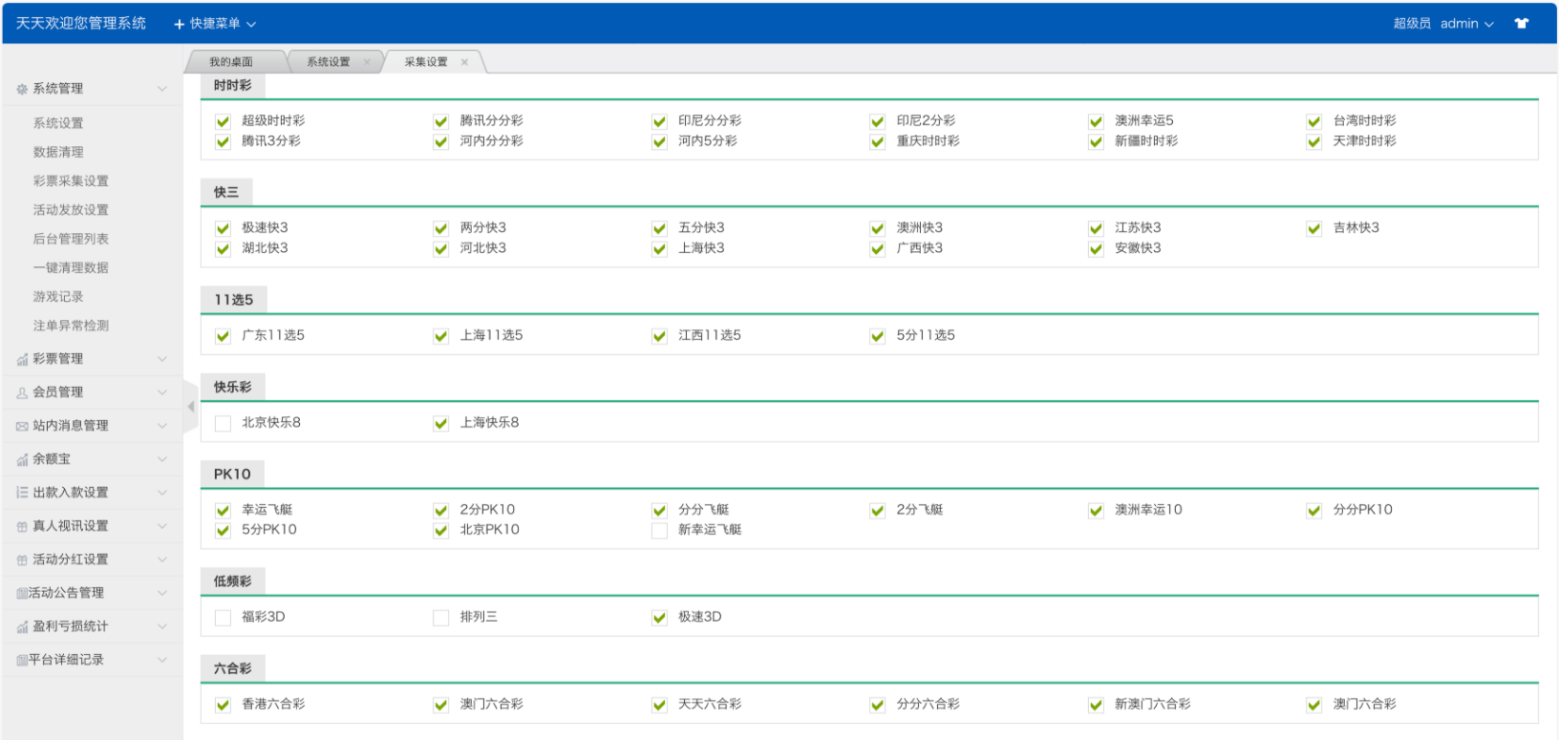Open 一键清理数据 in the sidebar

click(x=71, y=268)
